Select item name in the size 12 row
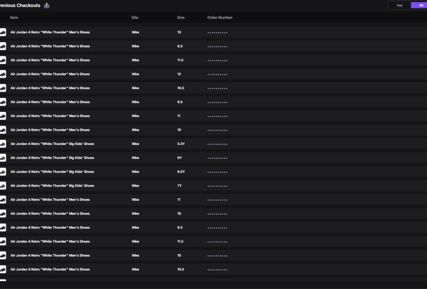This screenshot has width=427, height=289. point(50,74)
